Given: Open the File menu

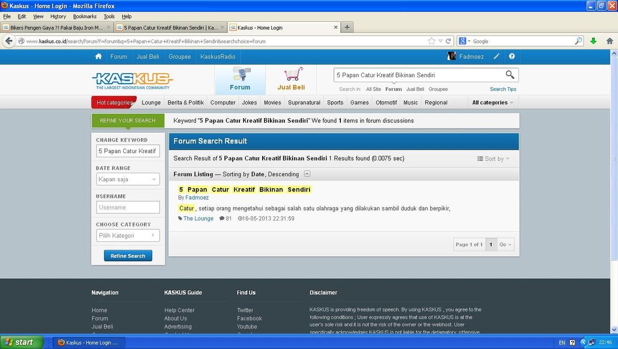Looking at the screenshot, I should point(7,16).
